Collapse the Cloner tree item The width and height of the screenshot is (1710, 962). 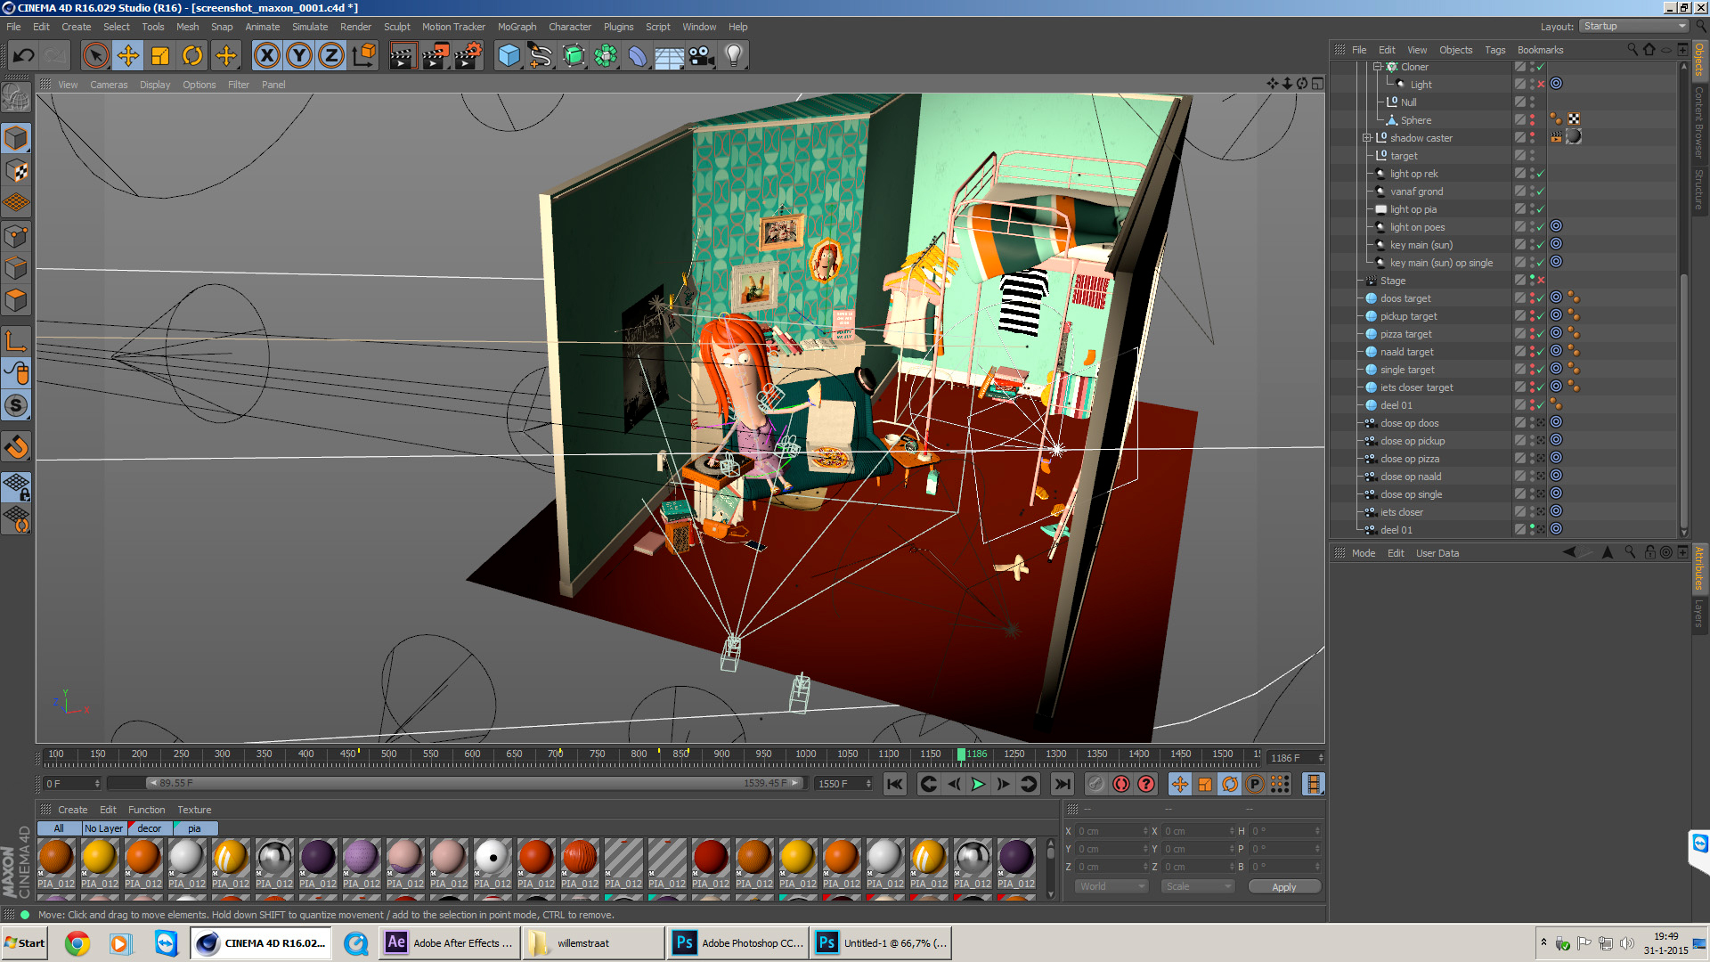(x=1377, y=67)
